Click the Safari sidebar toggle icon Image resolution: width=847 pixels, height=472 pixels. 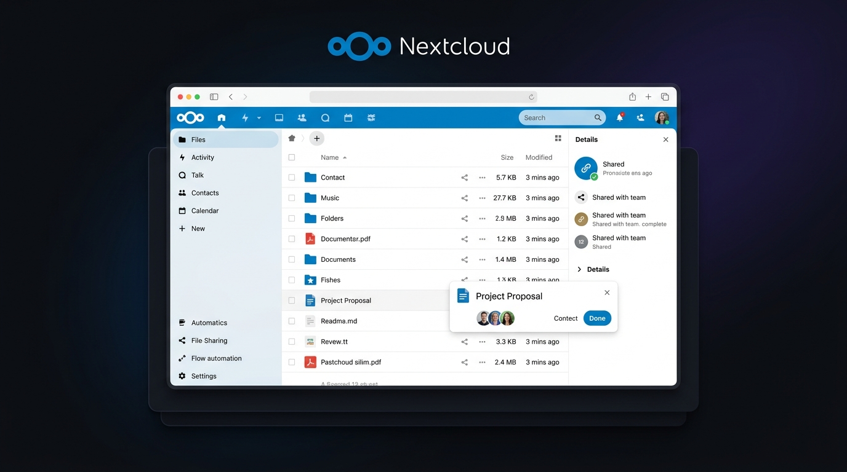coord(214,96)
